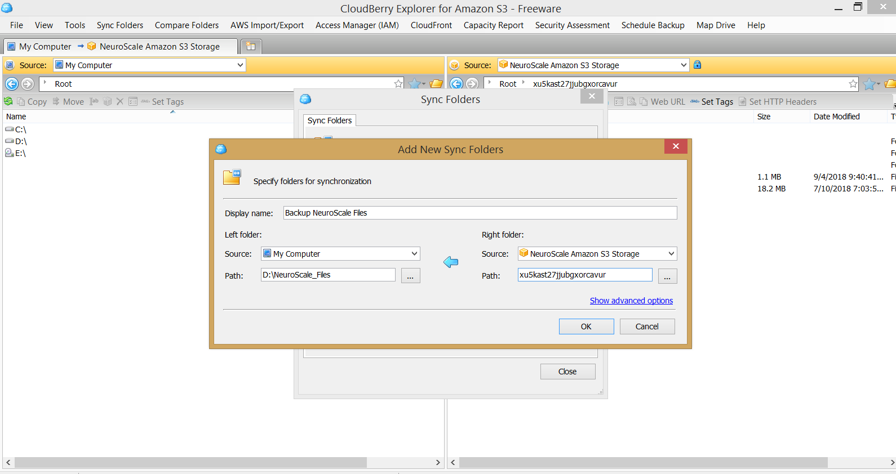Open the Compare Folders menu
The image size is (896, 474).
coord(187,25)
